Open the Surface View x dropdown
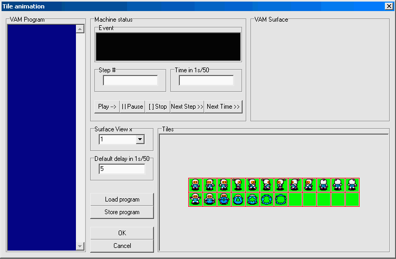 140,139
